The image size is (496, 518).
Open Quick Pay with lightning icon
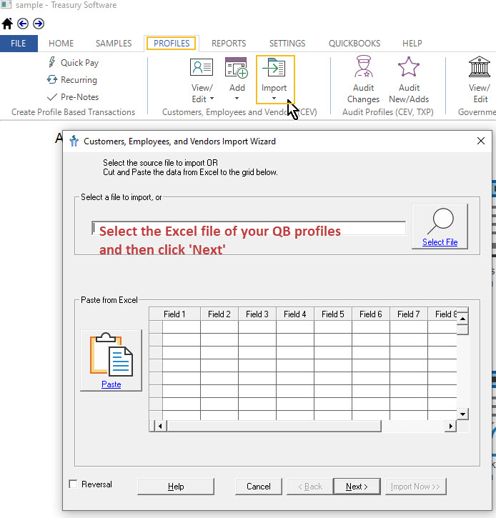[73, 63]
